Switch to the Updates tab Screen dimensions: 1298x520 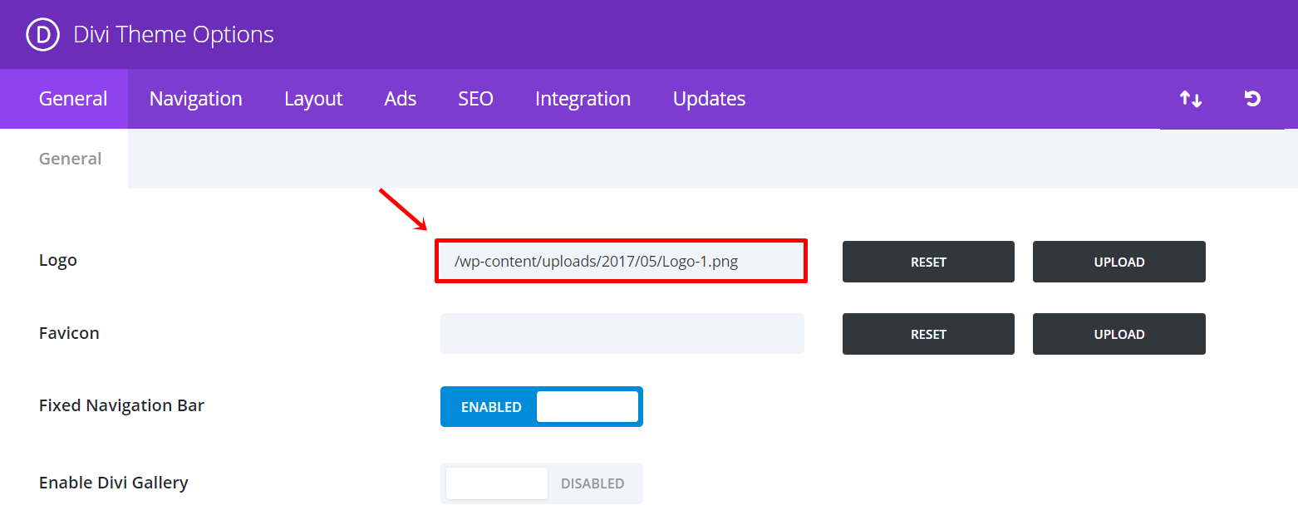[709, 99]
